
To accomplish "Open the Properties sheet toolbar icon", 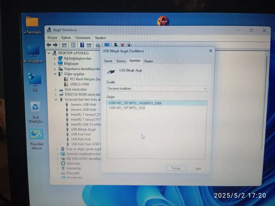I will point(73,45).
